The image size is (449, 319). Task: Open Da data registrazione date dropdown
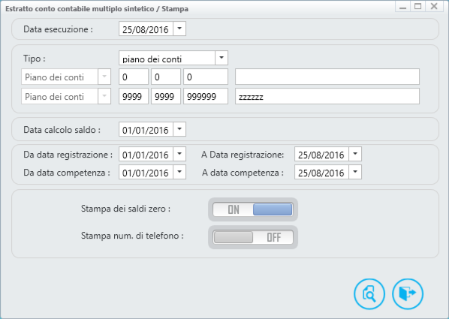pos(179,154)
